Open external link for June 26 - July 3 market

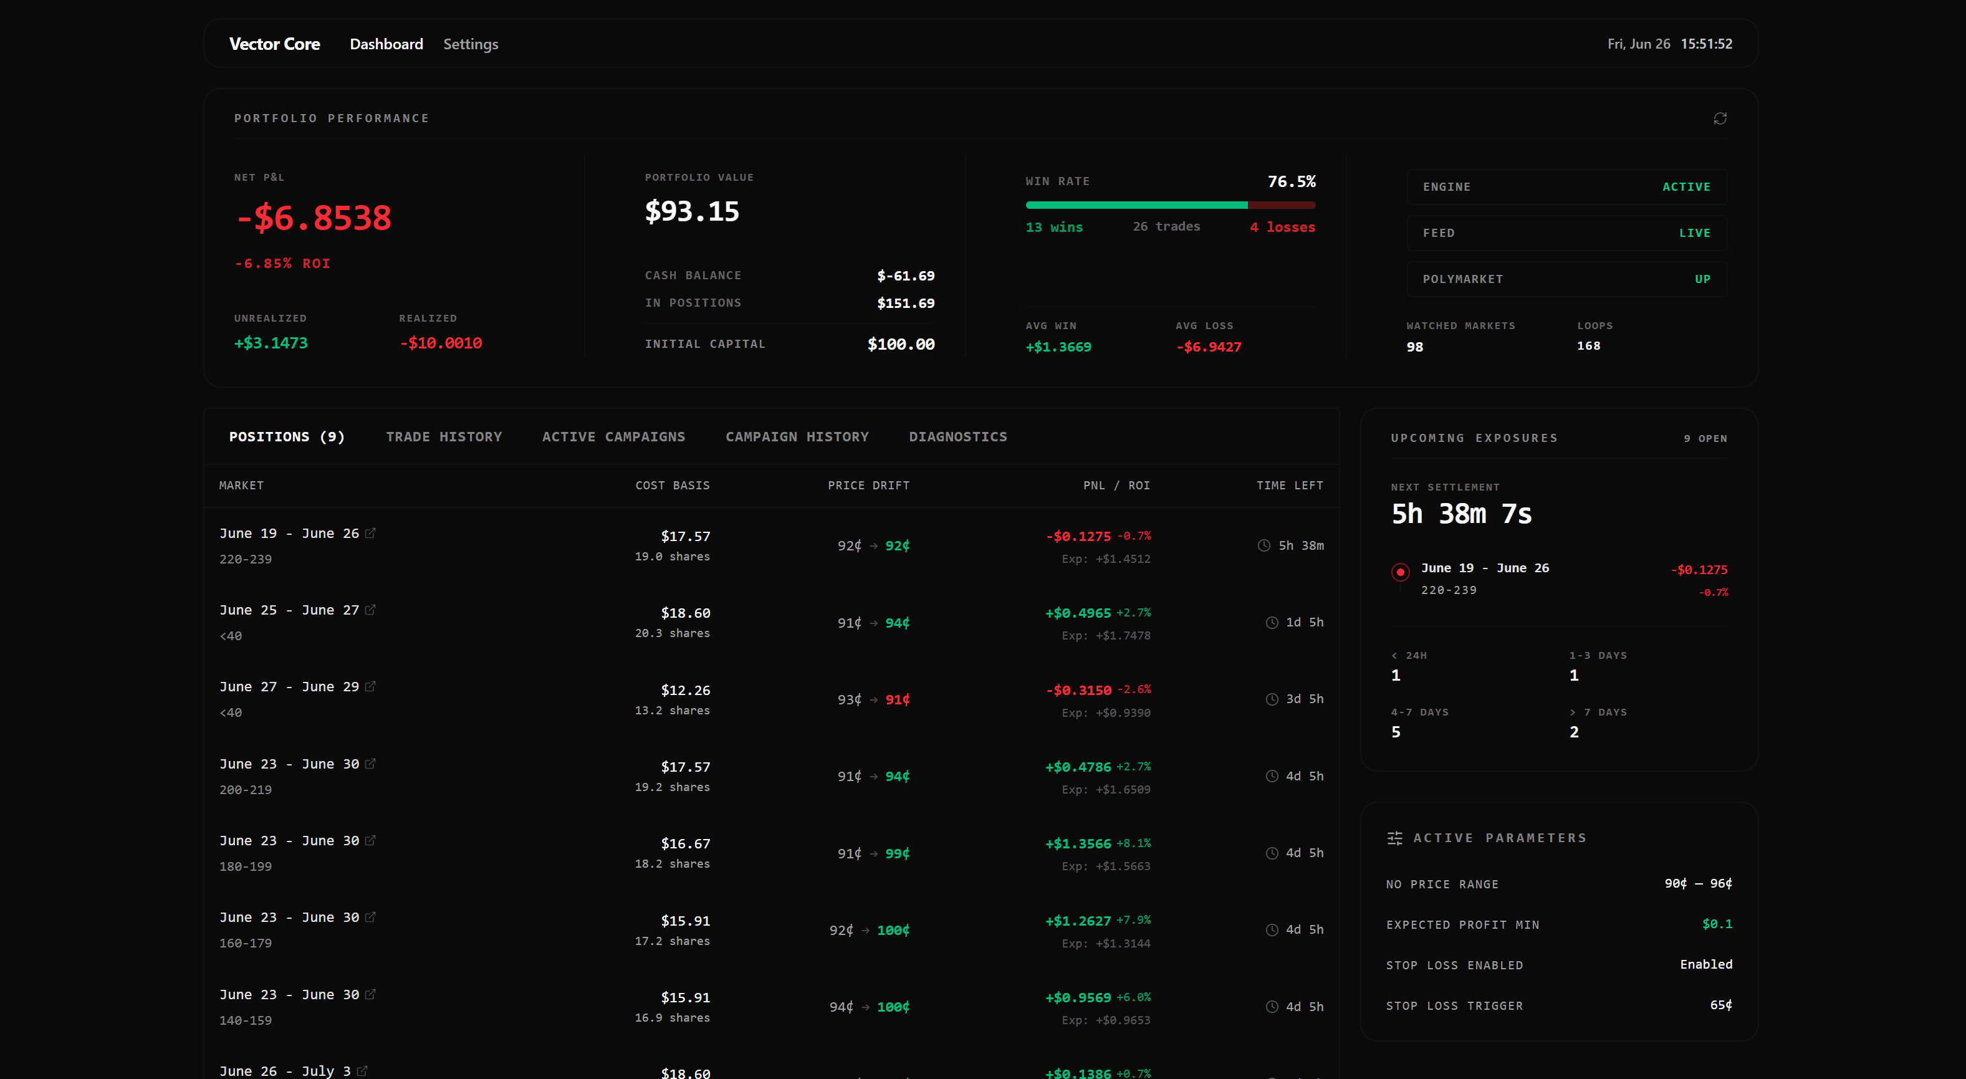pyautogui.click(x=362, y=1071)
